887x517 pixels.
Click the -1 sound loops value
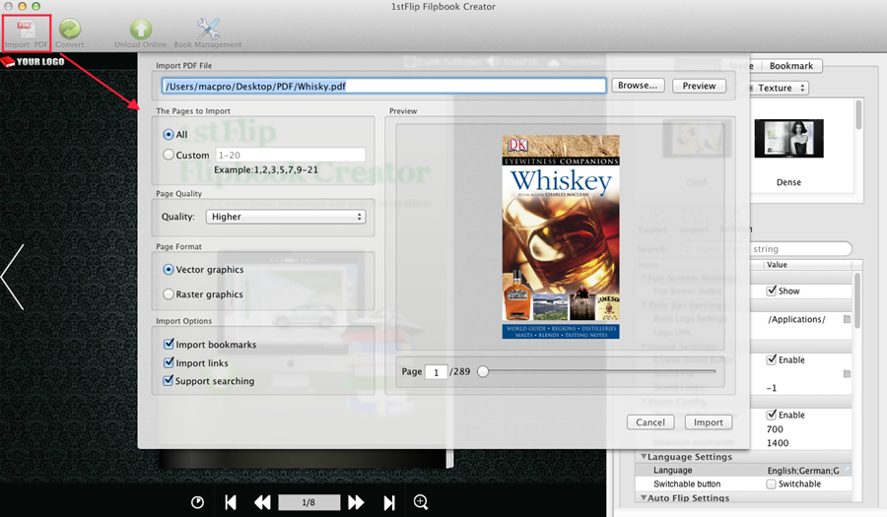click(772, 388)
